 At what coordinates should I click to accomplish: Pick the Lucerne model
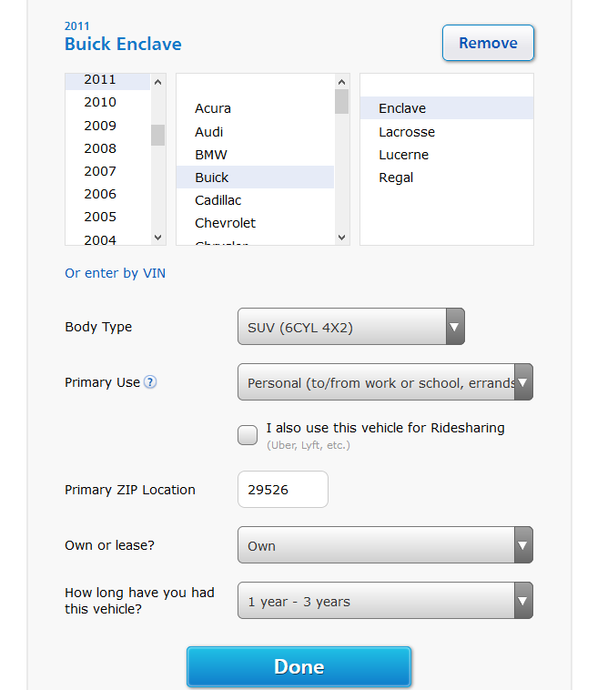click(447, 155)
